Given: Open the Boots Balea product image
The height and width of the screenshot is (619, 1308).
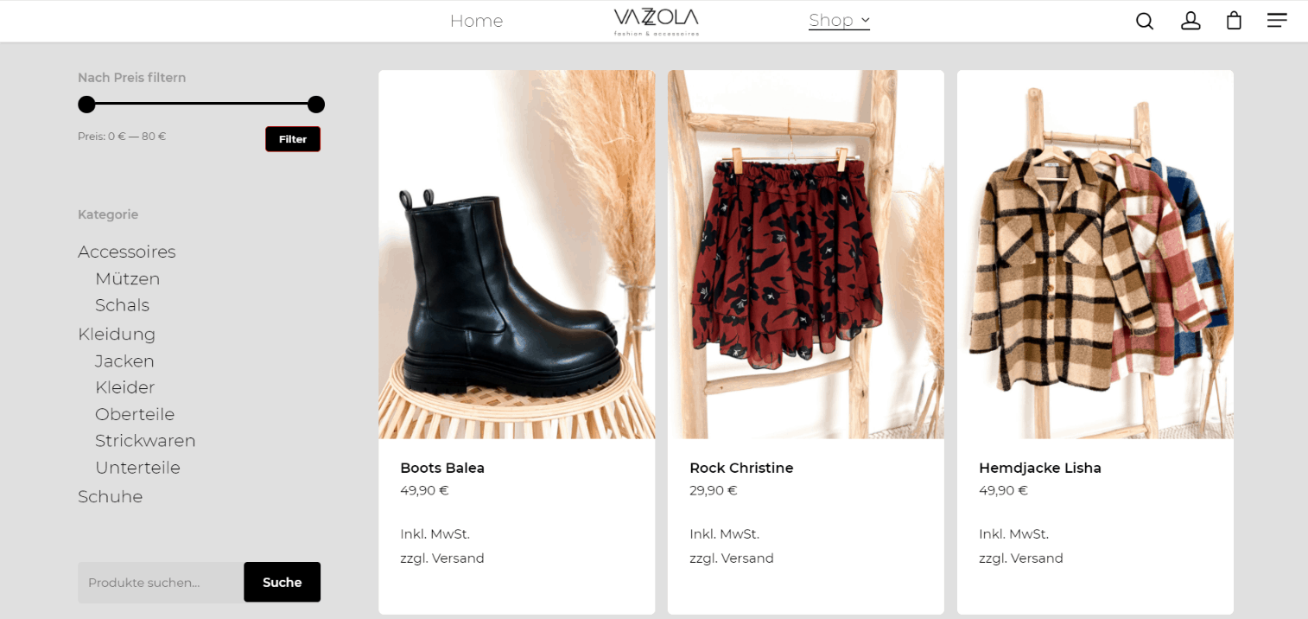Looking at the screenshot, I should click(517, 254).
